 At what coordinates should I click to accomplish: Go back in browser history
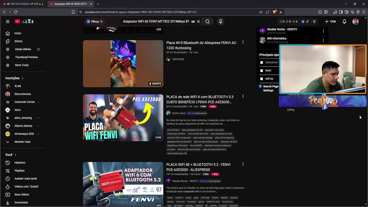point(4,12)
